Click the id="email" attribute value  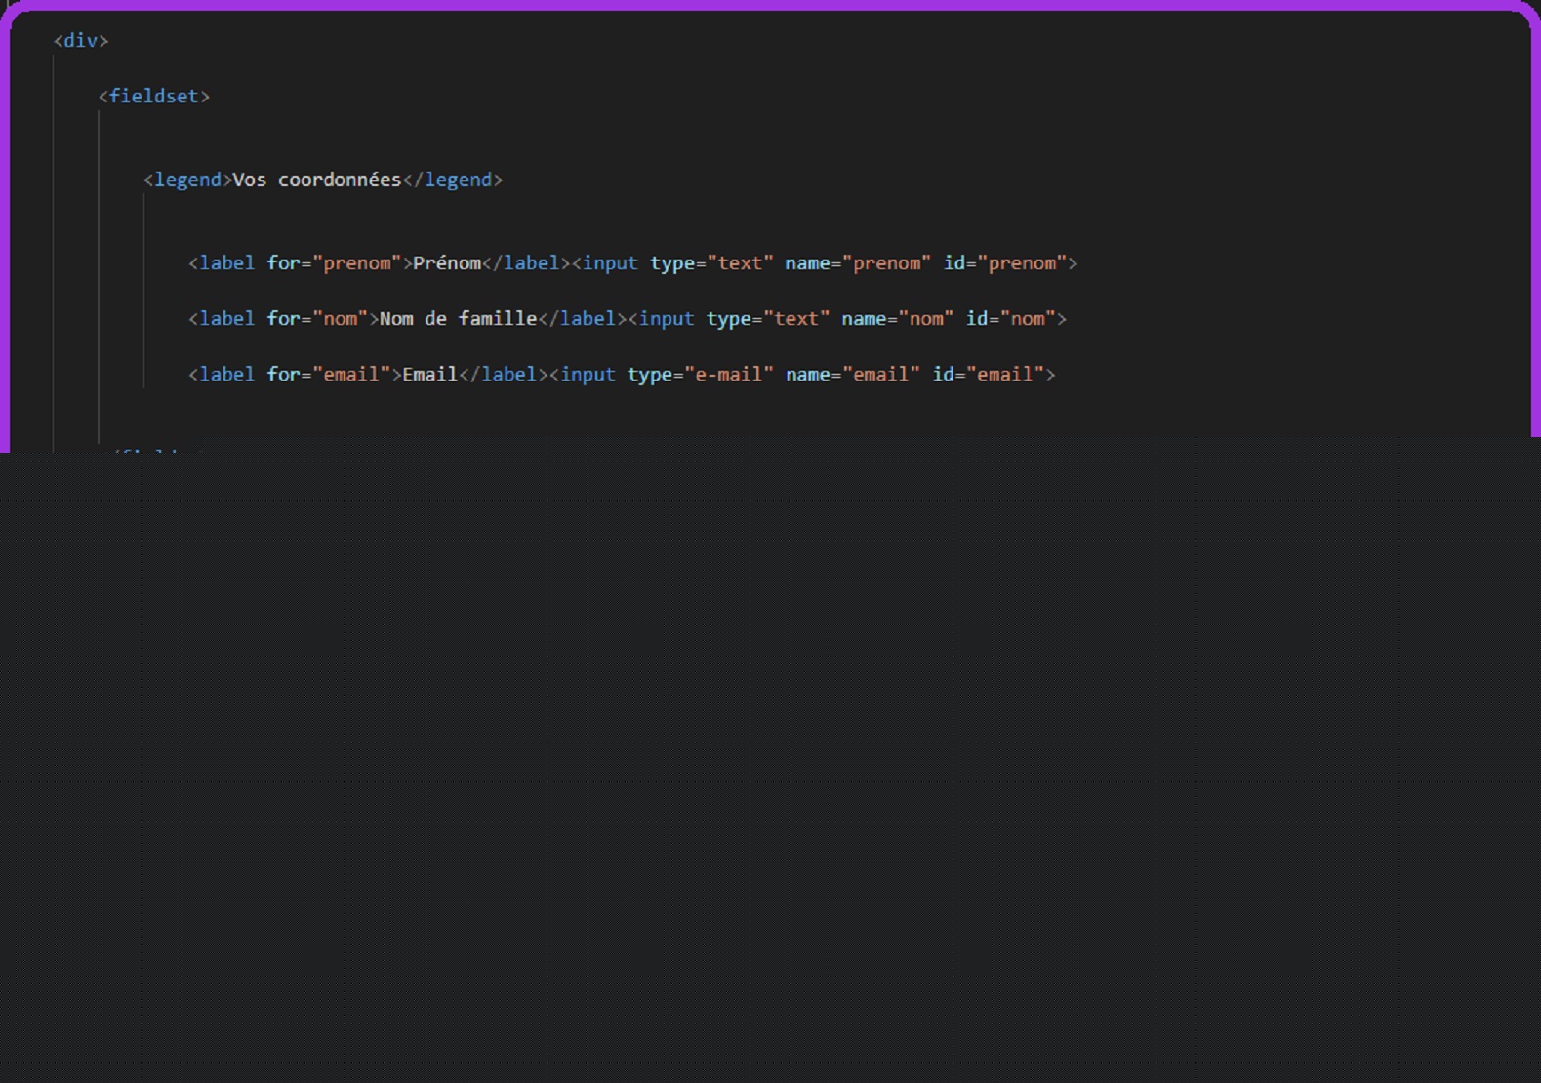coord(1005,375)
